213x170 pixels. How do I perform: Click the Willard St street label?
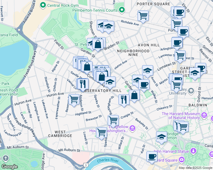tap(121, 143)
